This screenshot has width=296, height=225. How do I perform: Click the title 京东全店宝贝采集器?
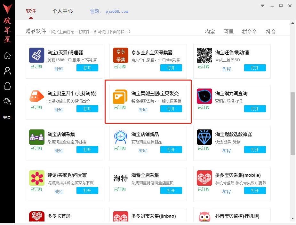coord(152,52)
